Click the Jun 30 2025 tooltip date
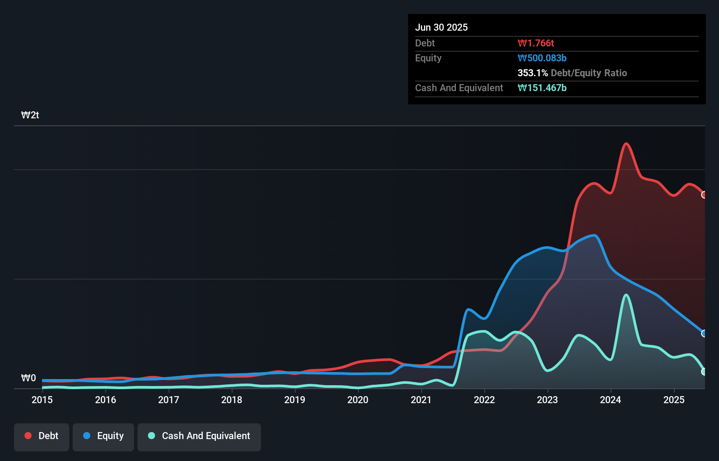Image resolution: width=719 pixels, height=461 pixels. [441, 28]
